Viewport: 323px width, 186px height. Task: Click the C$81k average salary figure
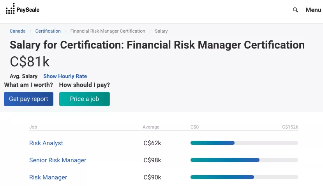click(30, 62)
